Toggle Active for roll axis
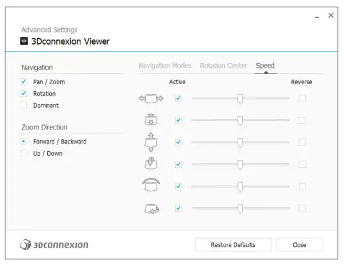 (178, 186)
